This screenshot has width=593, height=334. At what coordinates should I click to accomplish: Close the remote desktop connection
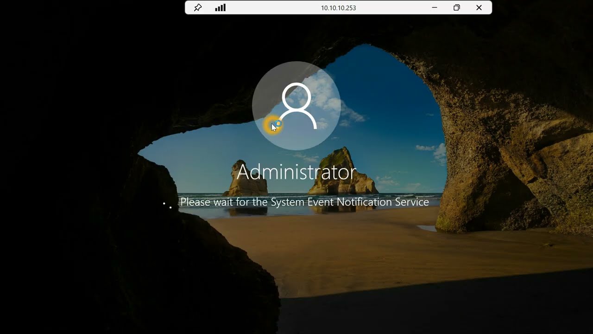(479, 7)
